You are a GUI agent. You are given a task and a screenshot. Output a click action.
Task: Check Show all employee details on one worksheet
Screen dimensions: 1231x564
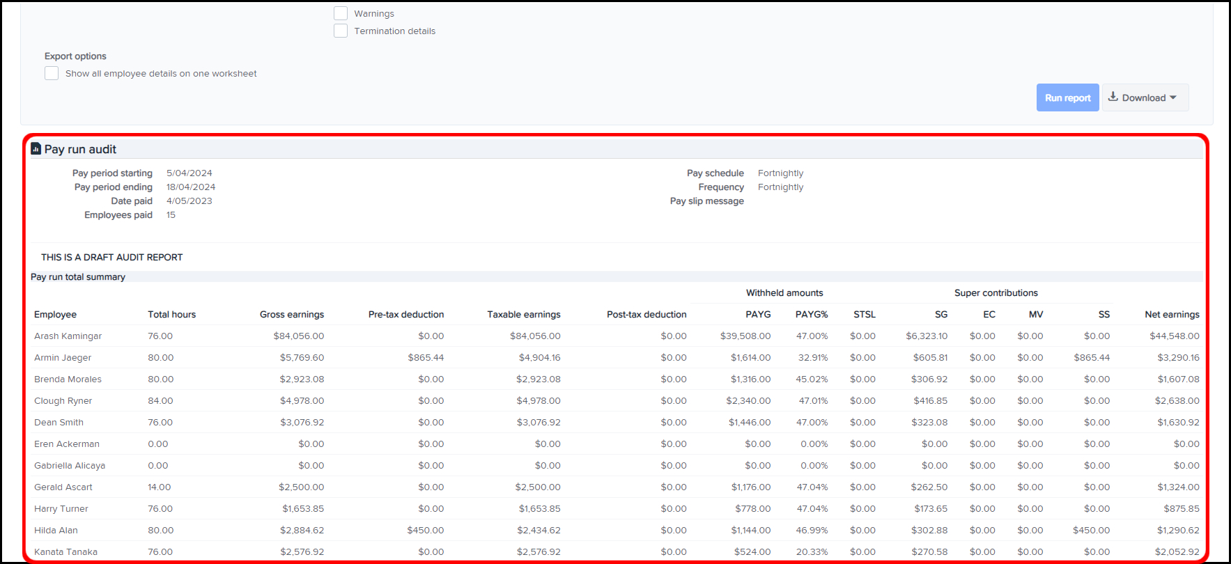52,73
